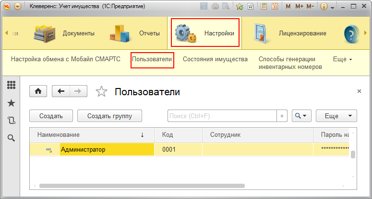Open the search magnifier dropdown button
Screen dimensions: 372x199
(x=301, y=116)
